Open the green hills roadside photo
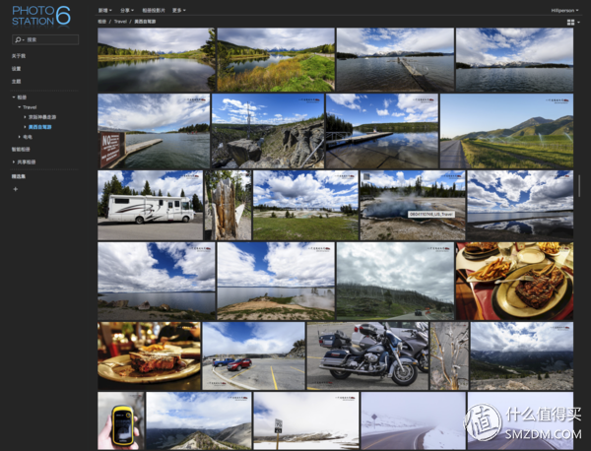The width and height of the screenshot is (591, 451). [x=507, y=131]
